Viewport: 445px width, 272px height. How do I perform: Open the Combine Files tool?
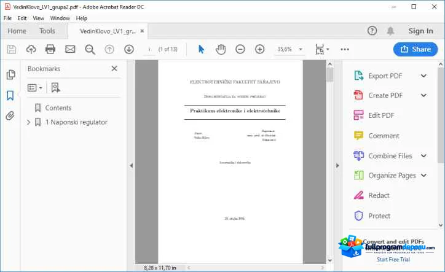[390, 156]
